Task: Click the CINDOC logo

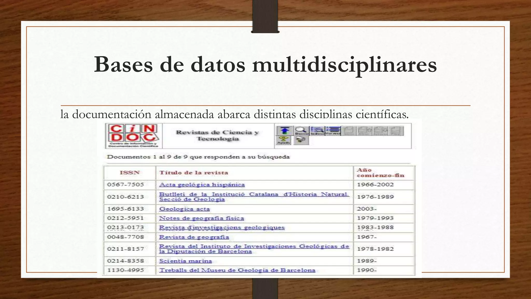Action: (134, 136)
